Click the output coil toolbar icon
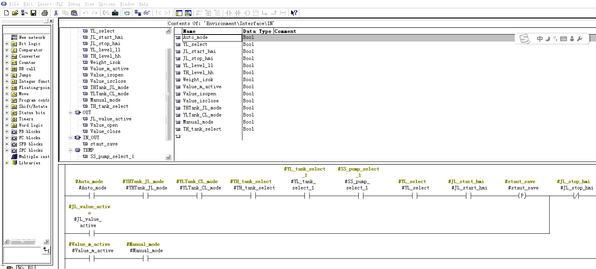 [x=247, y=13]
